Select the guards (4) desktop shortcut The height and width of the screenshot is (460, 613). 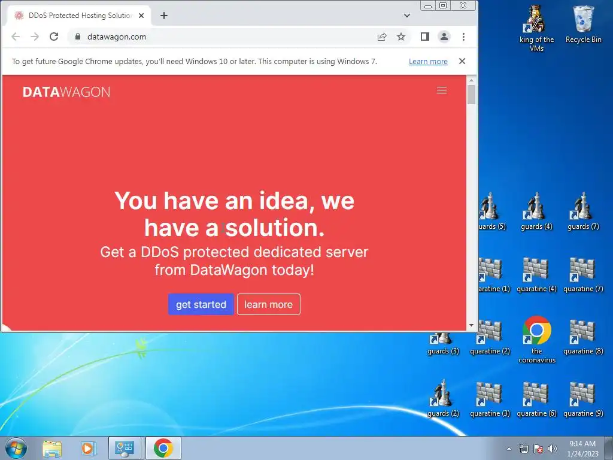tap(536, 211)
